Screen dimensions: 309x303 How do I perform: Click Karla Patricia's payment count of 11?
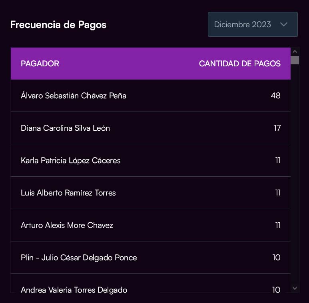click(278, 161)
